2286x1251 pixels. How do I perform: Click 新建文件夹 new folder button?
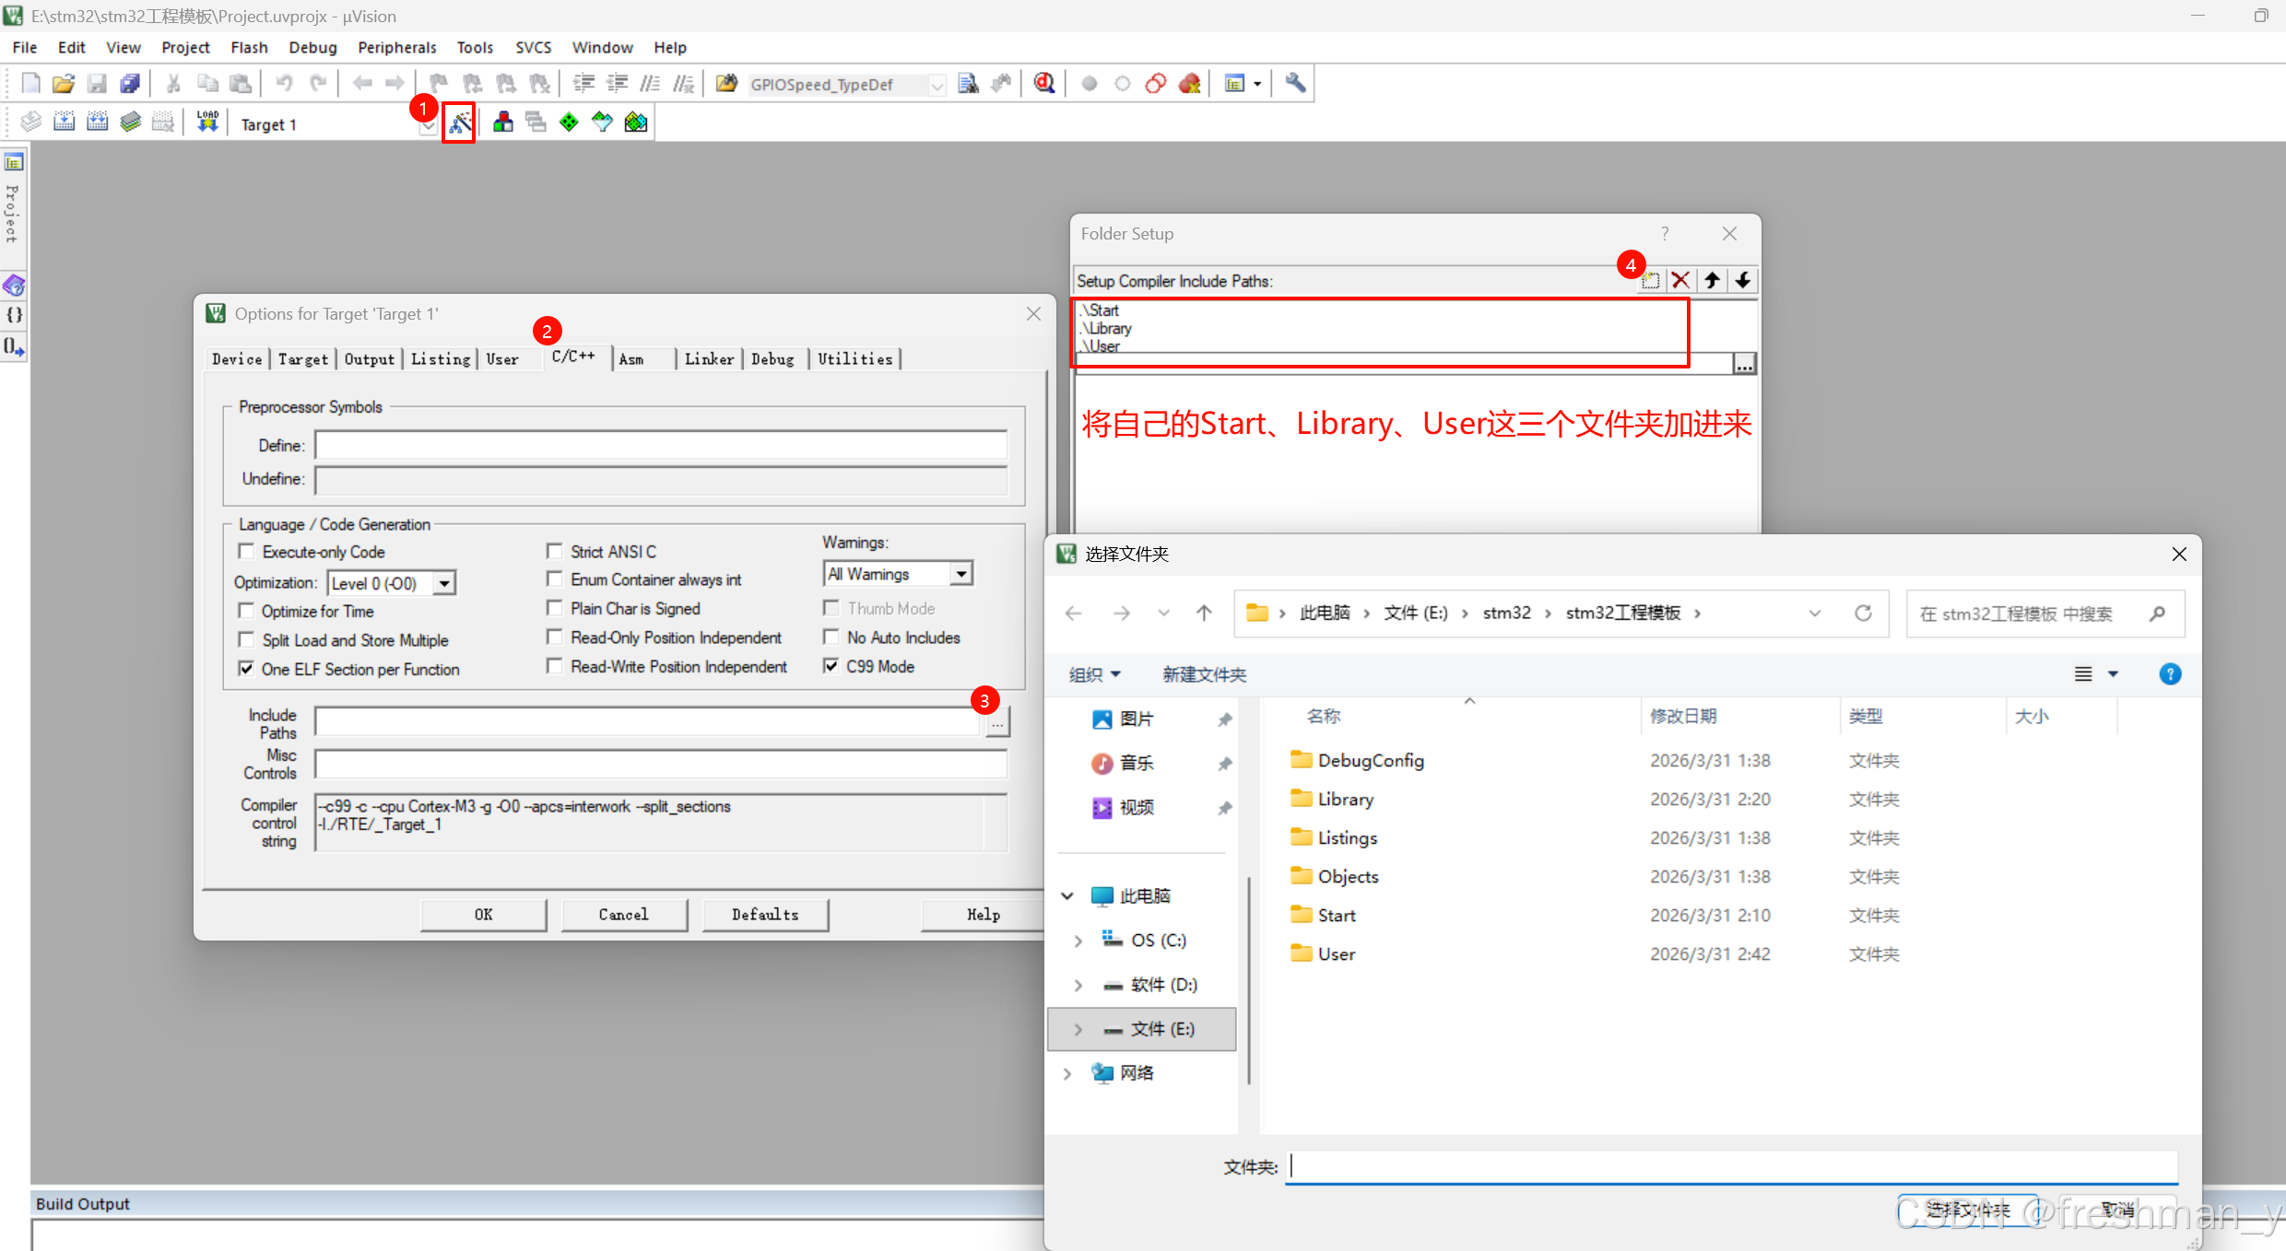[x=1204, y=675]
